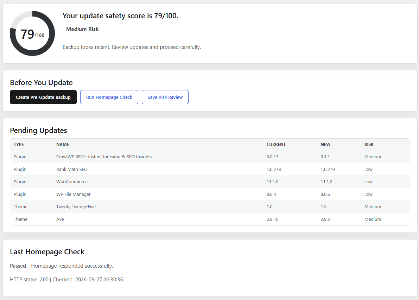Click the 'Passed' status text
This screenshot has width=419, height=300.
[18, 266]
